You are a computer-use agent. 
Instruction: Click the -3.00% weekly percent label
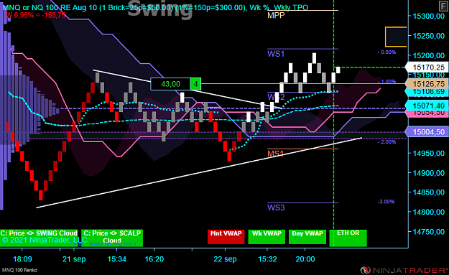coord(386,202)
